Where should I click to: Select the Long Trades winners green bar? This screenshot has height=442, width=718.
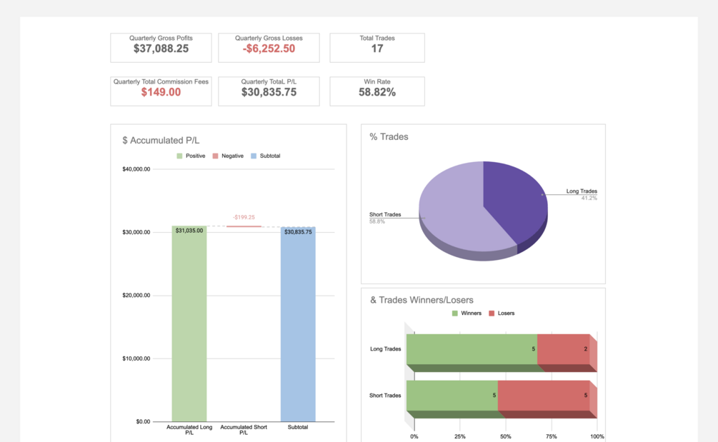coord(472,349)
